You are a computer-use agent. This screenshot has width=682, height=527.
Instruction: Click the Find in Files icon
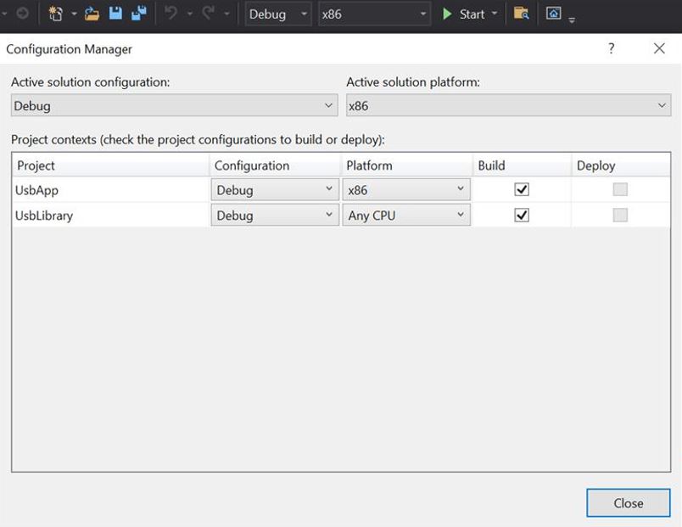tap(520, 14)
